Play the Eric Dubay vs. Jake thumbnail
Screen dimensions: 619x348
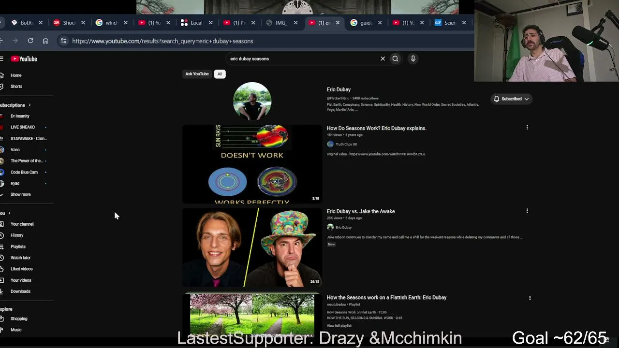(x=252, y=247)
